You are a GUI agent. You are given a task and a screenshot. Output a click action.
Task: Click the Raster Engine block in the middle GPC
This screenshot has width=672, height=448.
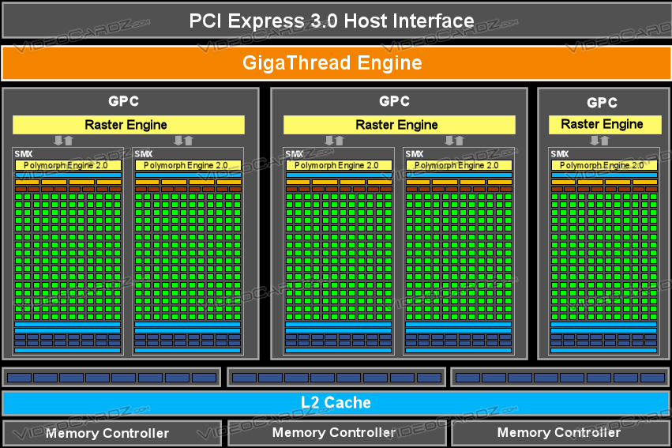(x=399, y=125)
